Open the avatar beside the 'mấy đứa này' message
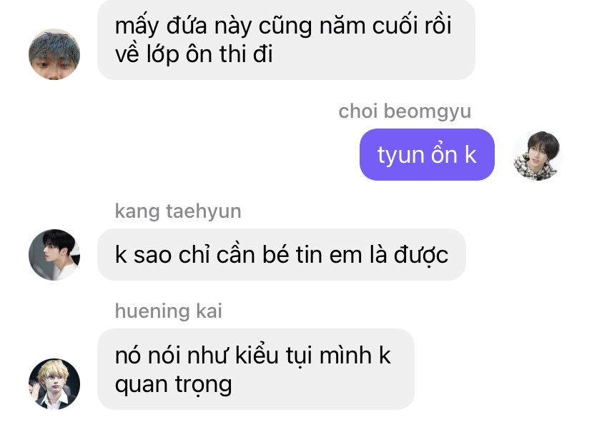 (54, 54)
